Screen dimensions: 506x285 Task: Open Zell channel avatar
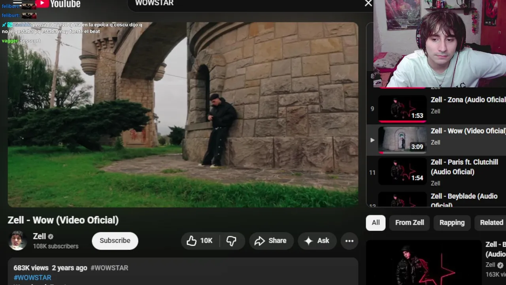18,240
